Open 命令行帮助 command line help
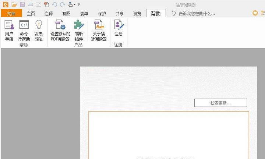Viewport: 265px width, 159px height. [24, 31]
